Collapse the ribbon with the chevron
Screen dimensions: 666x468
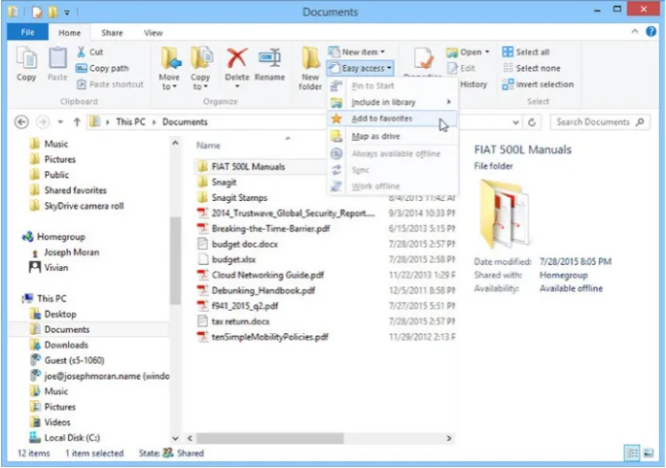pyautogui.click(x=634, y=31)
